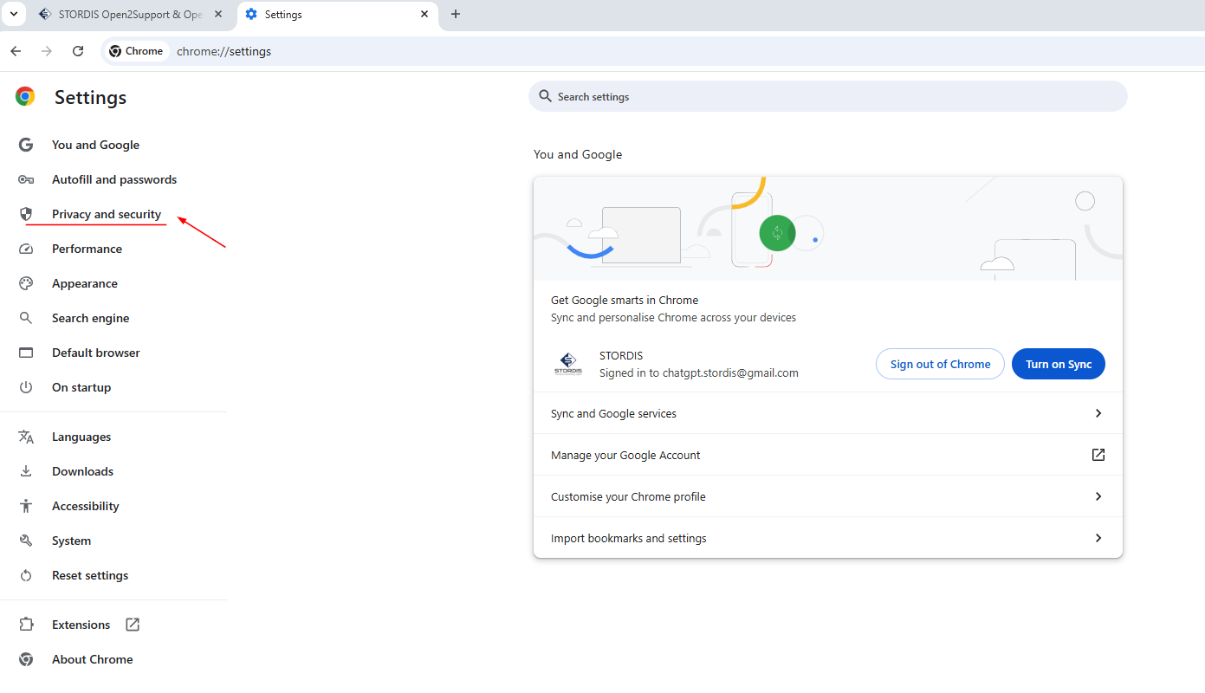The width and height of the screenshot is (1205, 693).
Task: Click the Autofill and passwords key icon
Action: (26, 179)
